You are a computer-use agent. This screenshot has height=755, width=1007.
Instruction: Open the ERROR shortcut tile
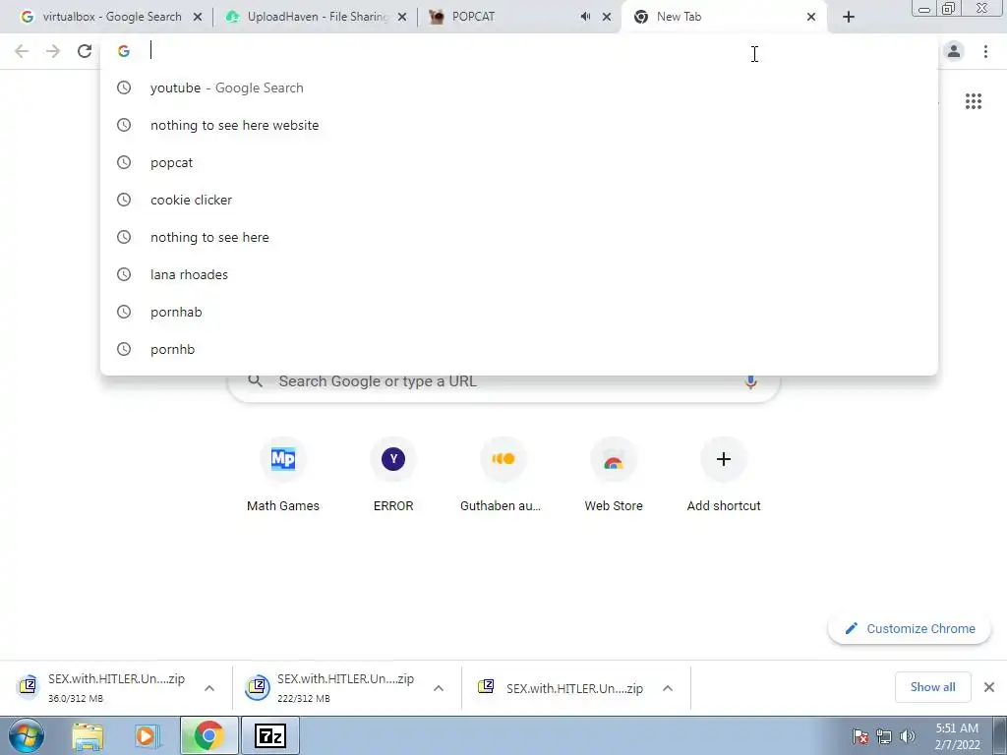[393, 476]
